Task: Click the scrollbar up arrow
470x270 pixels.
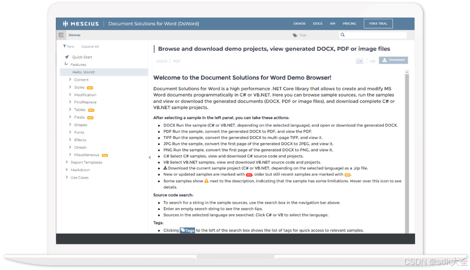Action: click(407, 72)
